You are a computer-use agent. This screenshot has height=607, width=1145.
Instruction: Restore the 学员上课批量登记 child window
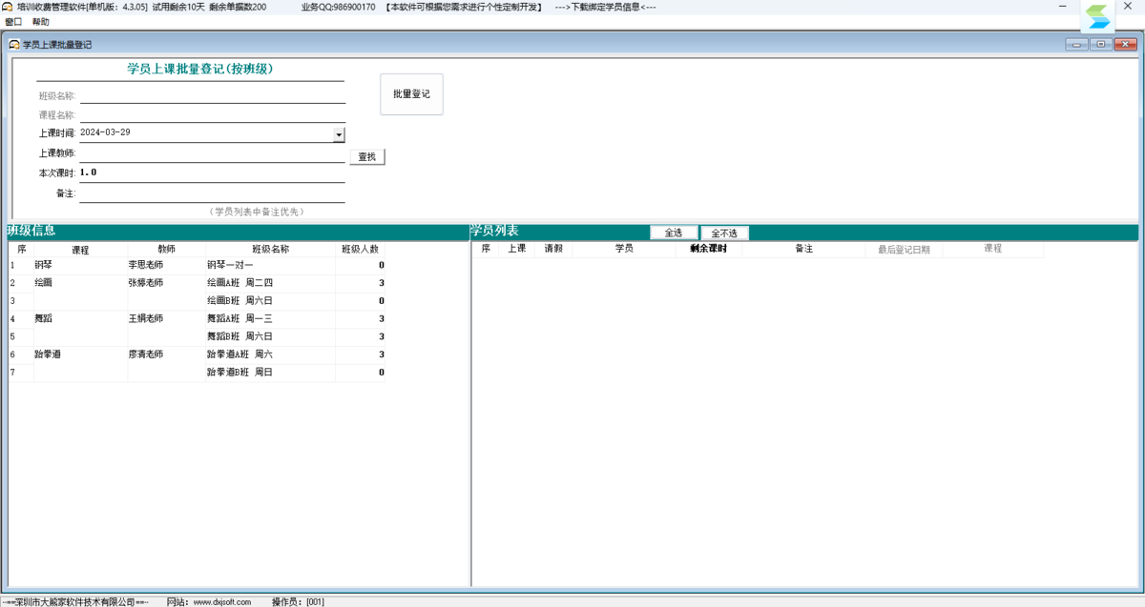(1101, 45)
